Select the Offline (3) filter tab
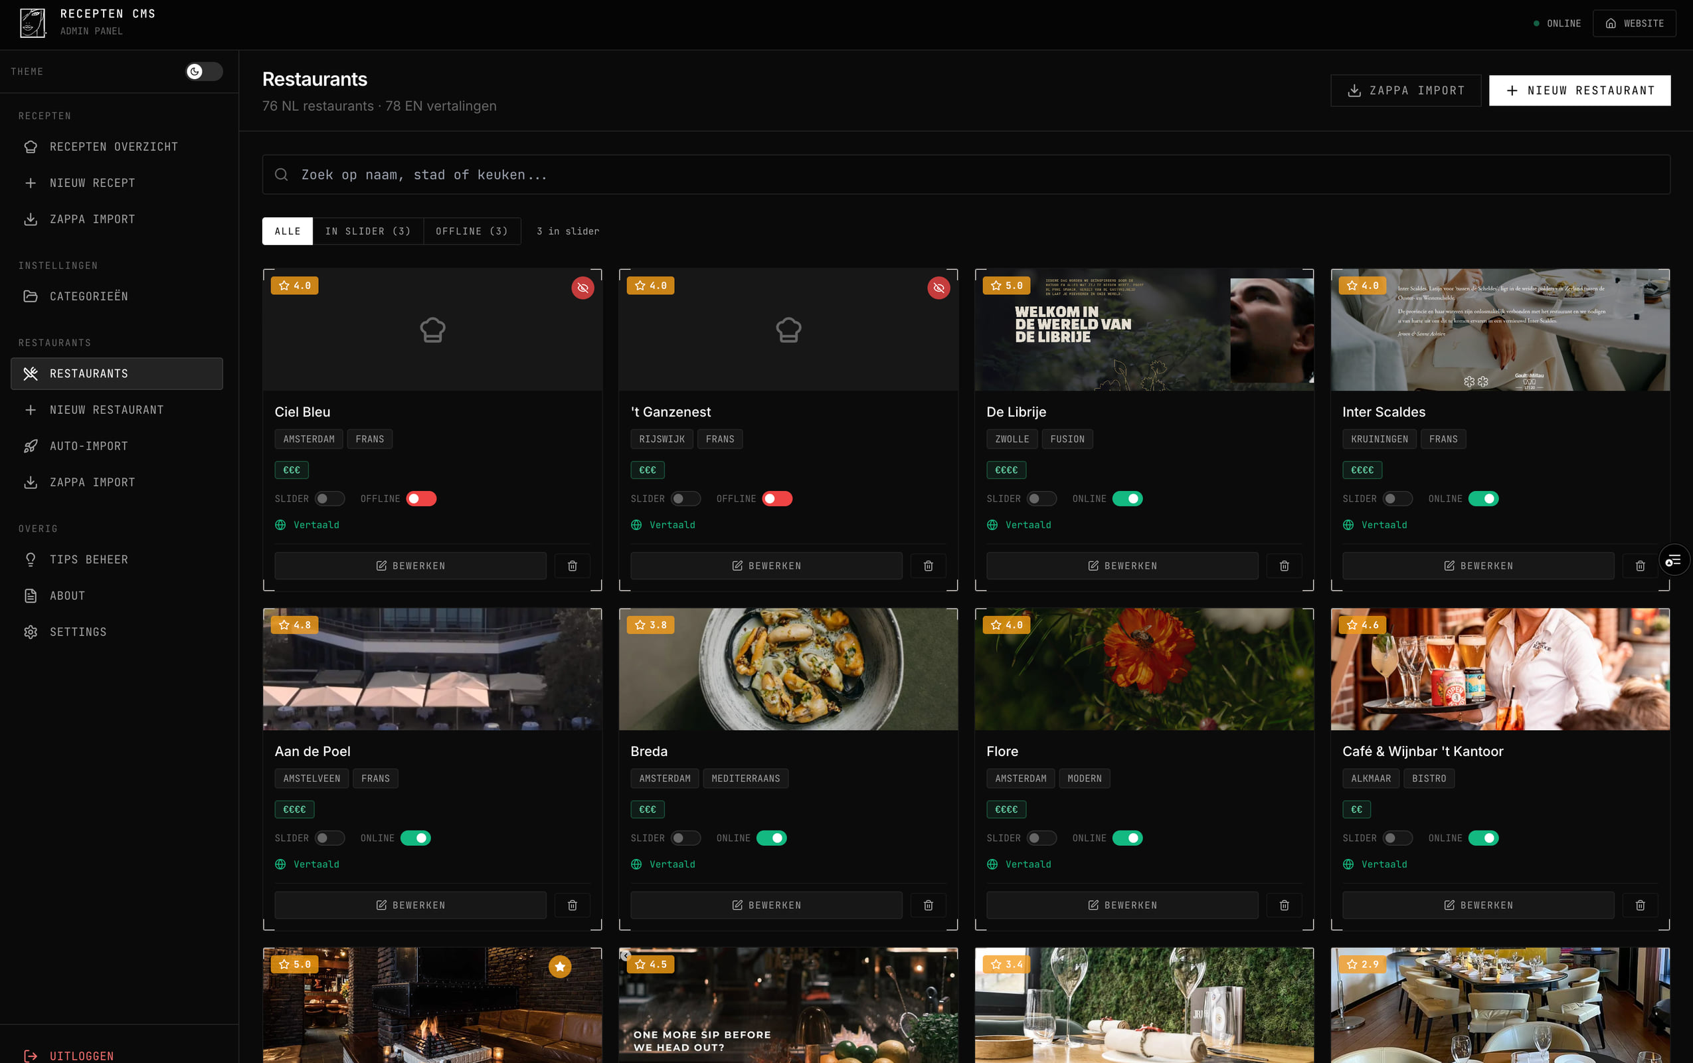 click(472, 231)
